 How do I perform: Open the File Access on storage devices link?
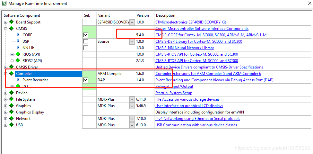[187, 99]
